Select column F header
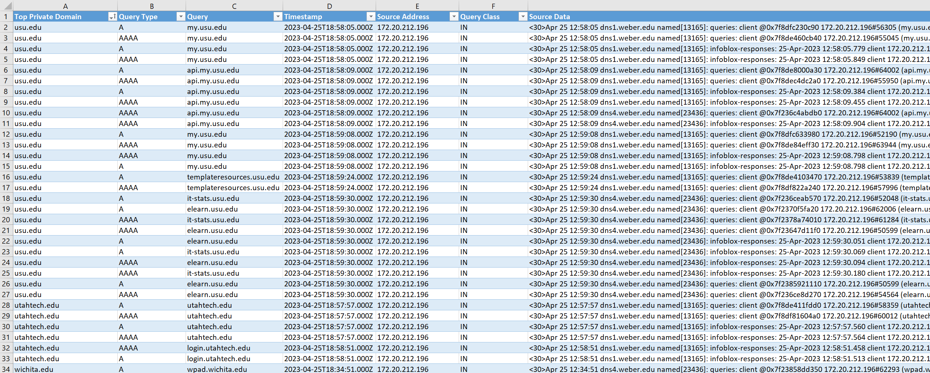This screenshot has height=373, width=930. point(493,6)
